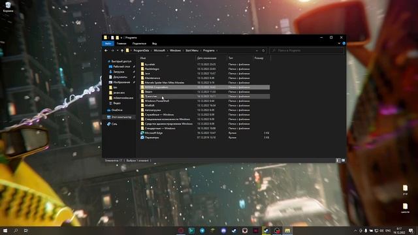The image size is (418, 235).
Task: Click the volume icon in system tray
Action: click(381, 230)
